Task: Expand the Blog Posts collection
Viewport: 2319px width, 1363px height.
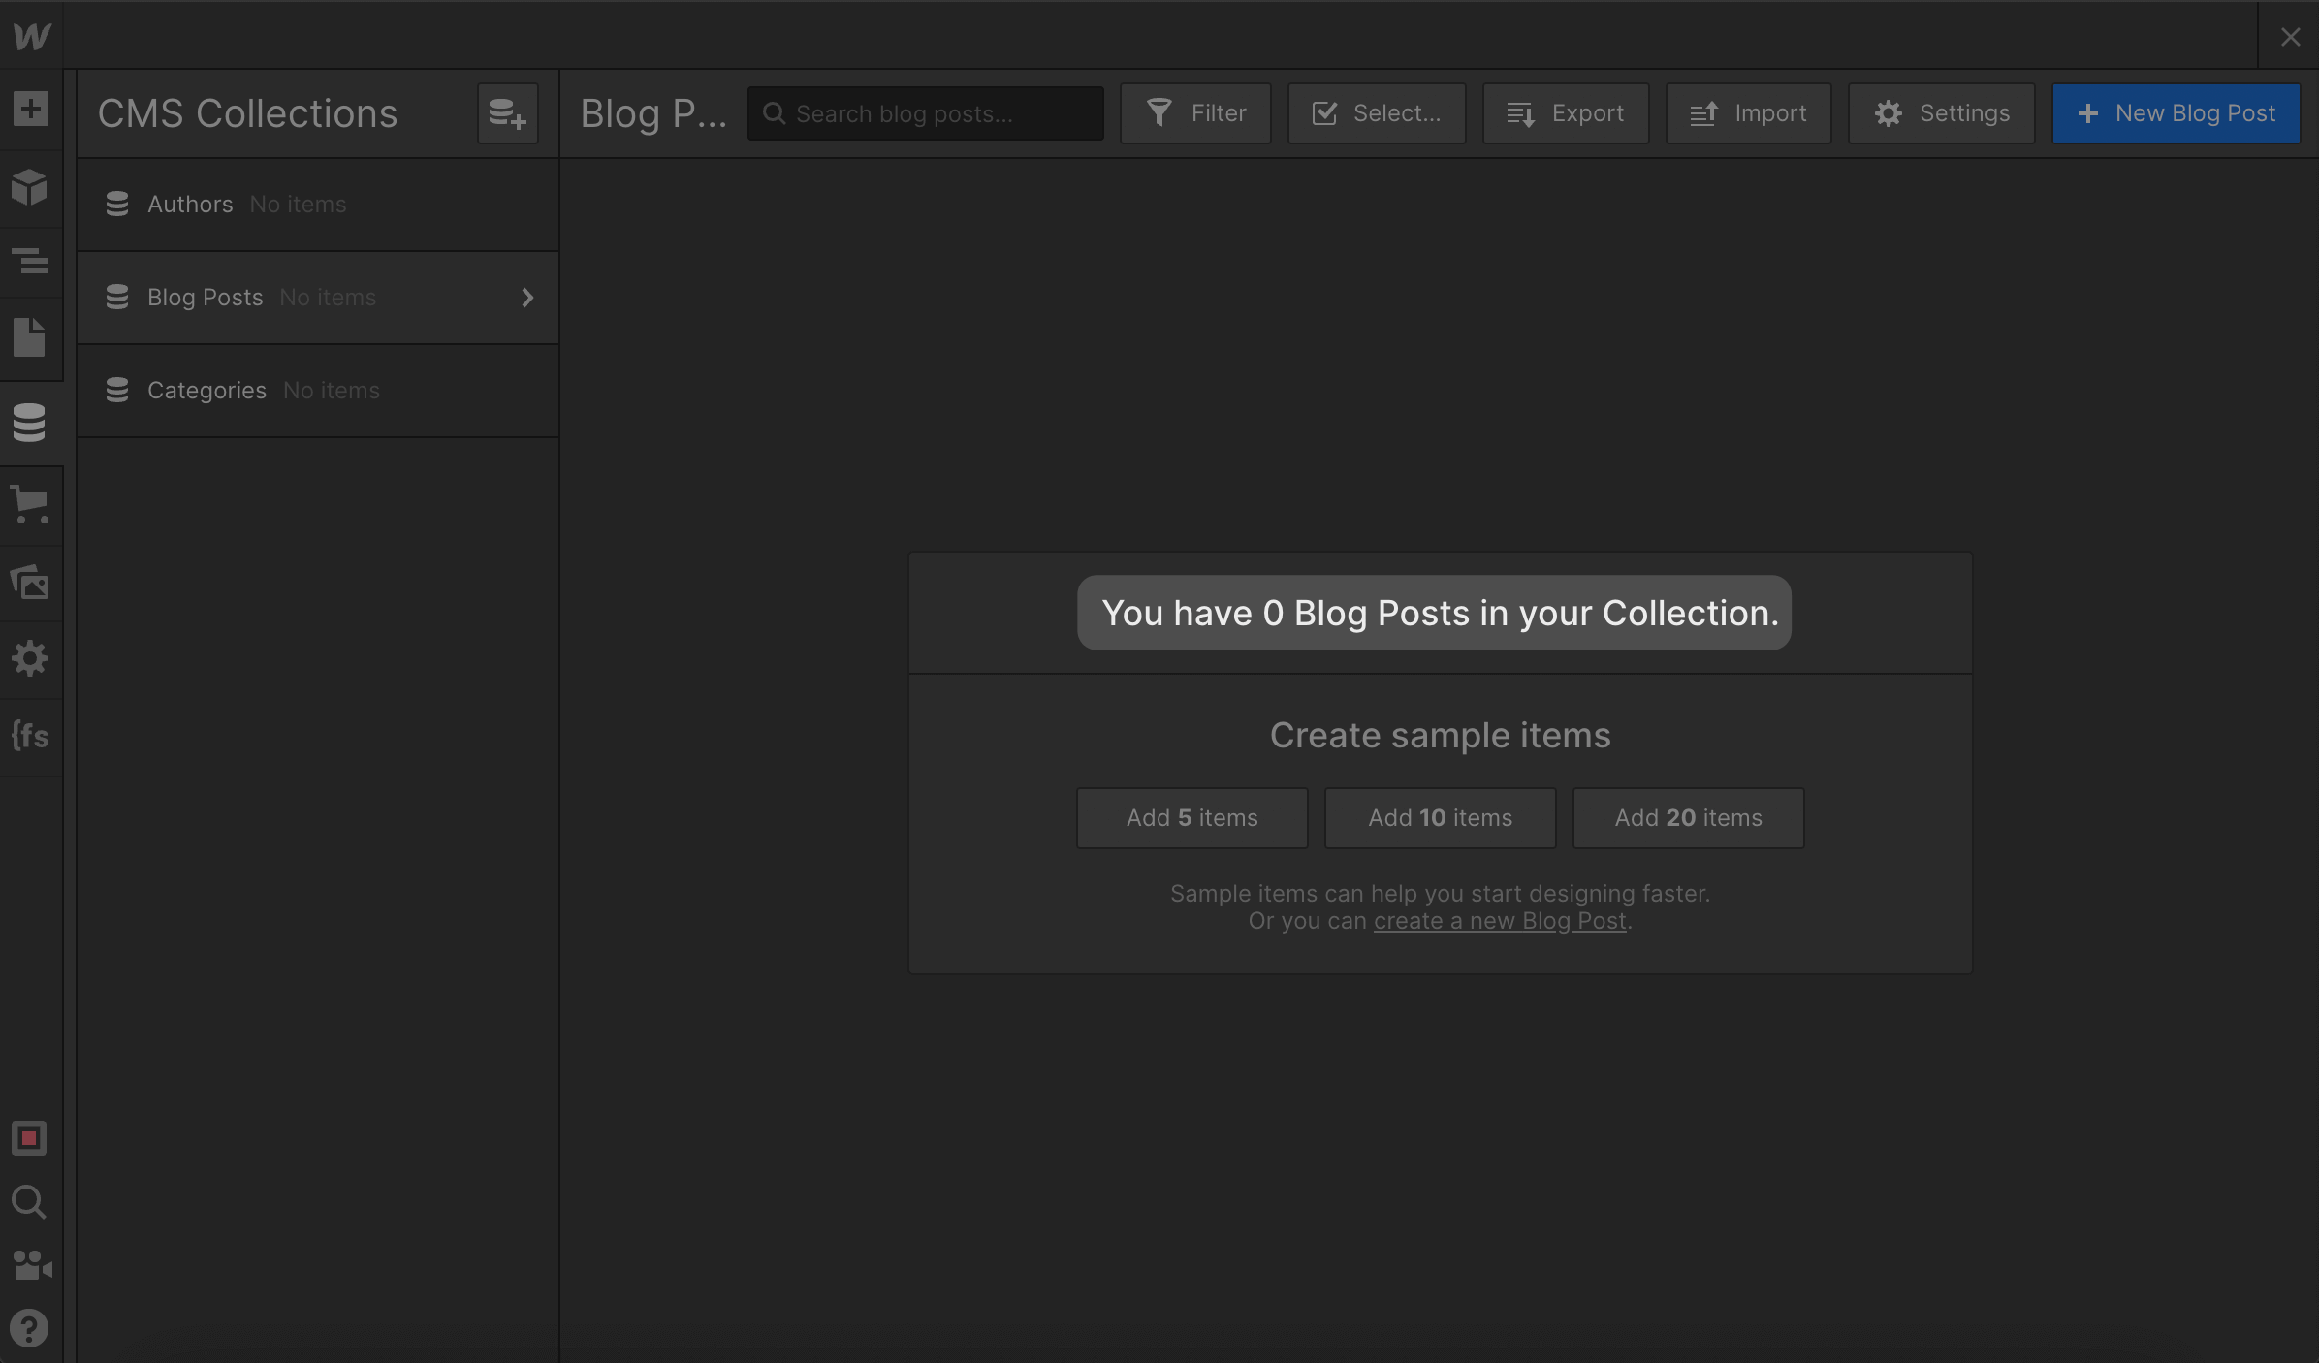Action: pos(528,298)
